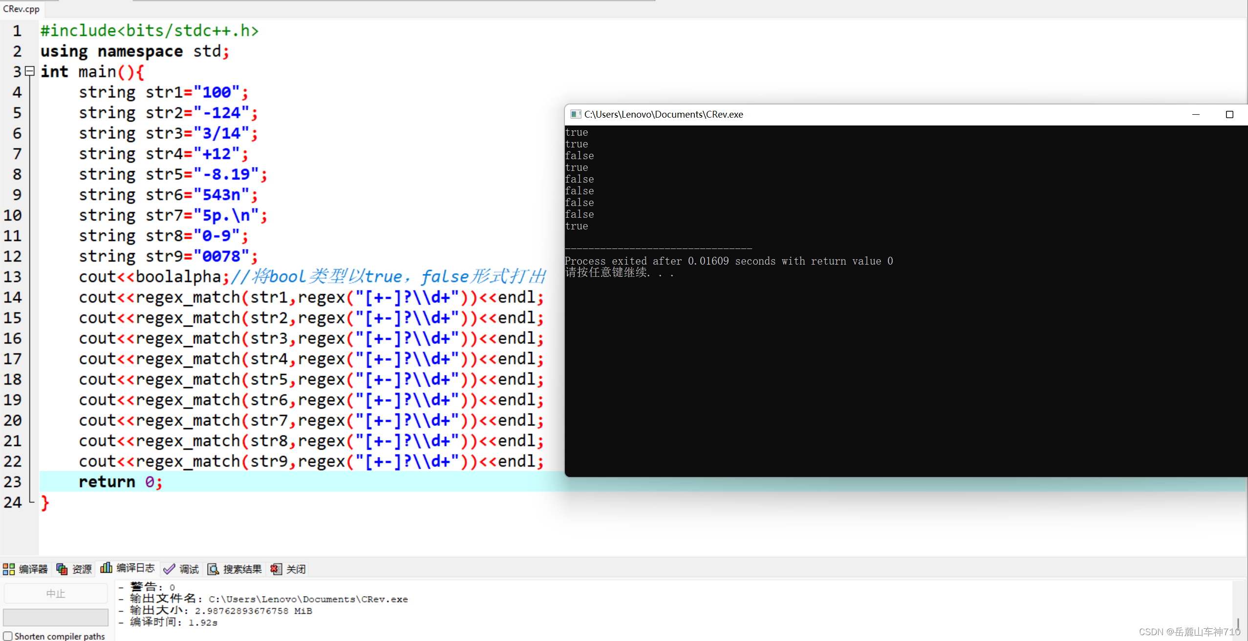Viewport: 1248px width, 641px height.
Task: Open the Search Results (搜索结果) tab
Action: click(243, 568)
